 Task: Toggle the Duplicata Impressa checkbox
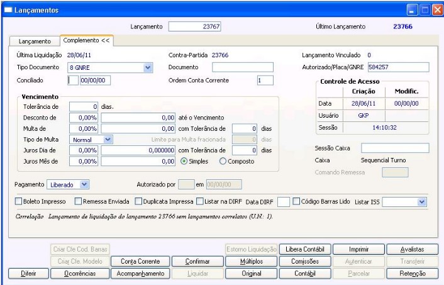(139, 202)
